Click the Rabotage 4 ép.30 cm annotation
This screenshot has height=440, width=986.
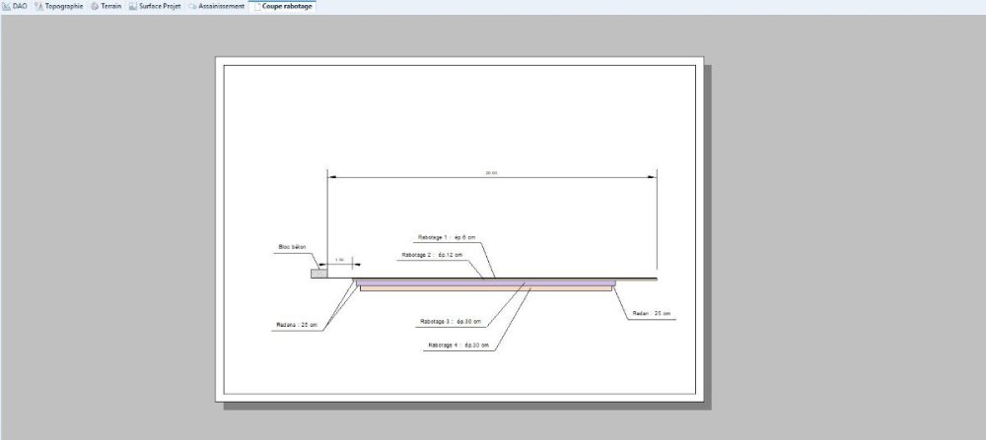pyautogui.click(x=458, y=346)
